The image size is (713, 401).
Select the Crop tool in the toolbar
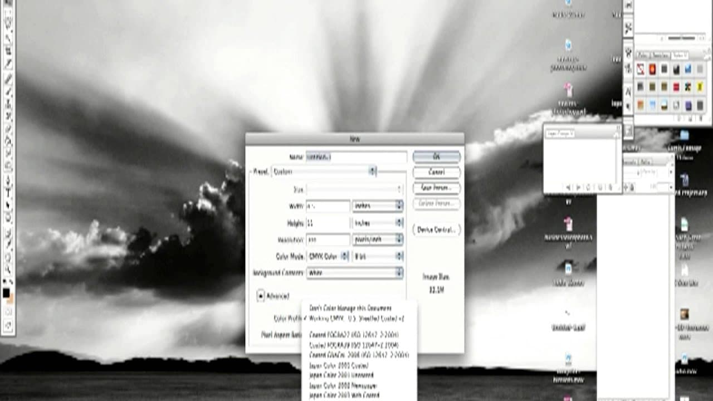click(x=8, y=50)
